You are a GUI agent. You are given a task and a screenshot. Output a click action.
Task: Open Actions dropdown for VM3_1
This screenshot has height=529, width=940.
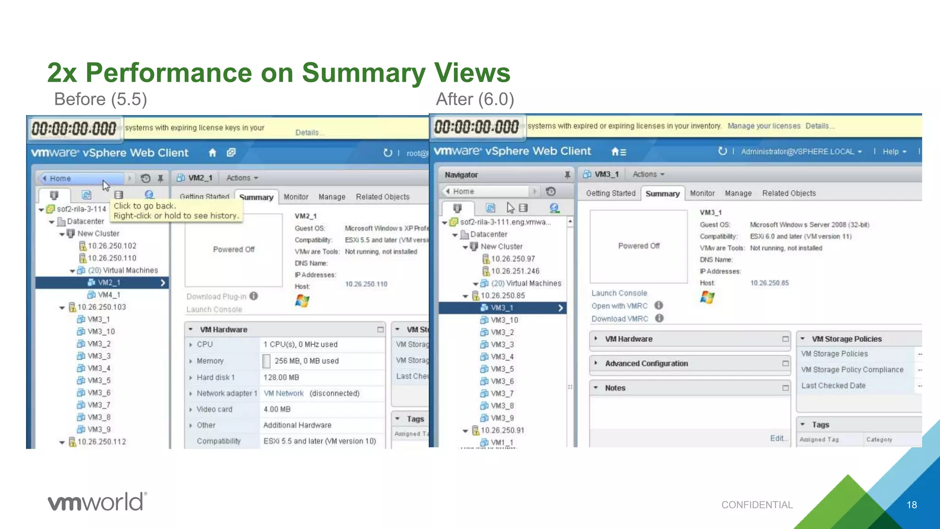click(x=649, y=174)
